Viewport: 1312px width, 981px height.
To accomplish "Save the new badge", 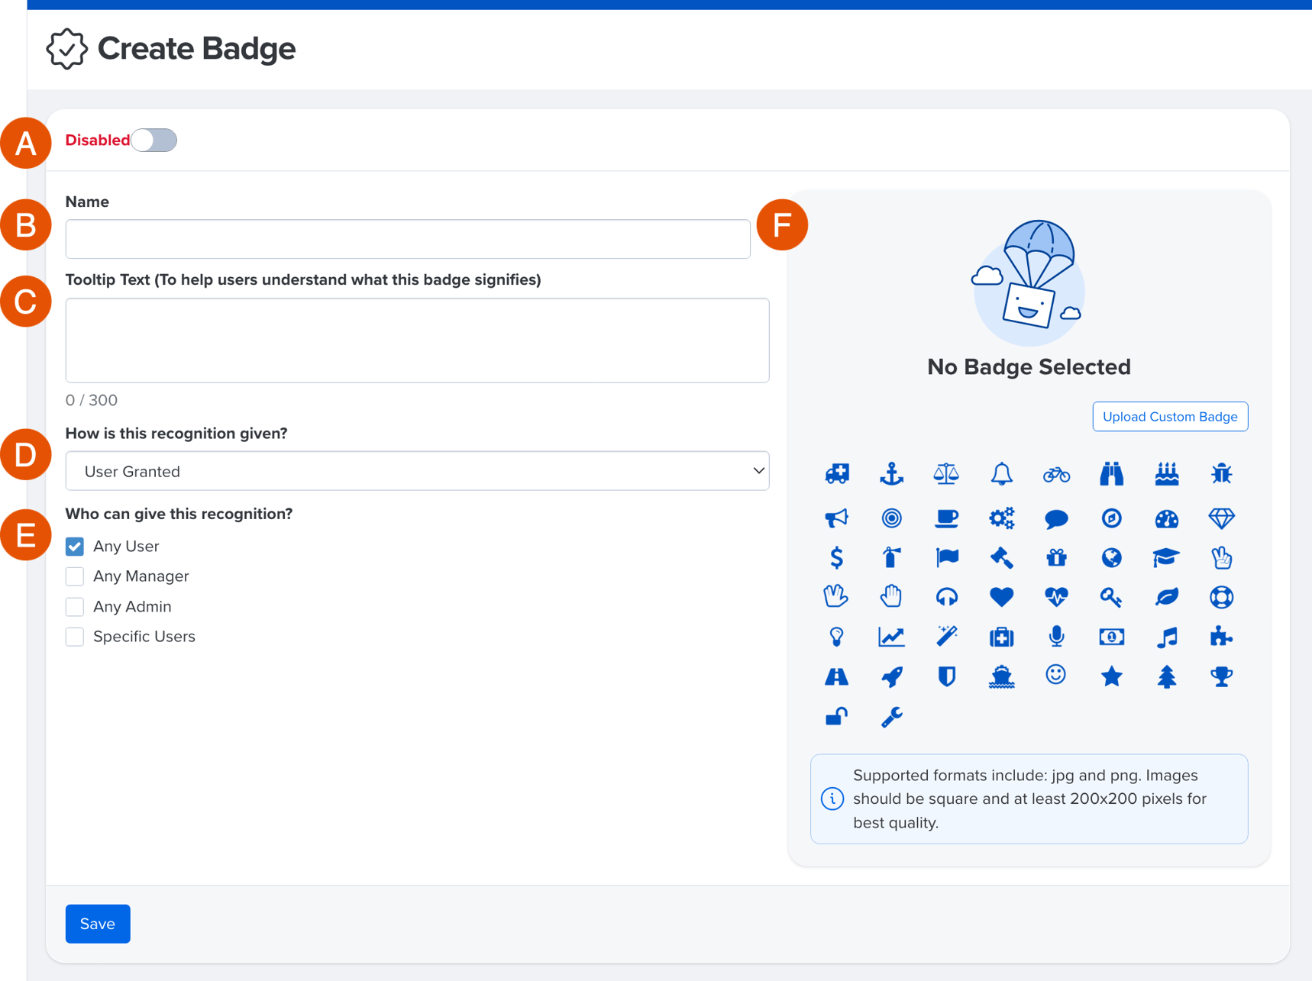I will [97, 924].
